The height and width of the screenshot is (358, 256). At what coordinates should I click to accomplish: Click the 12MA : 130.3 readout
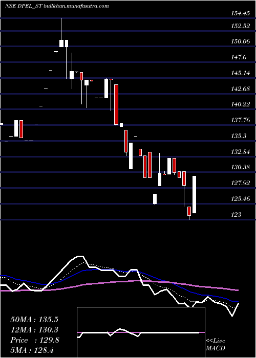coord(34,330)
